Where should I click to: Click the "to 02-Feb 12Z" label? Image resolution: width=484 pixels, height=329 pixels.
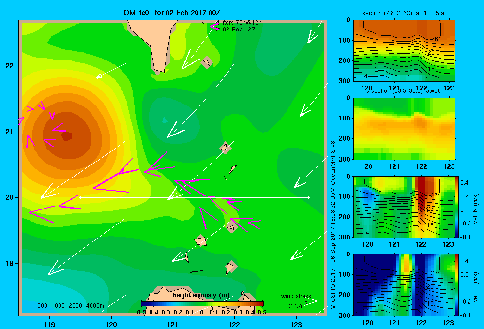click(236, 30)
